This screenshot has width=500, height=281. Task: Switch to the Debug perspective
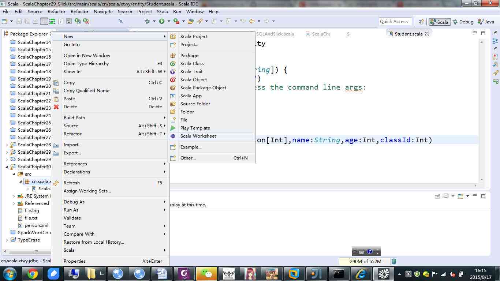point(463,22)
